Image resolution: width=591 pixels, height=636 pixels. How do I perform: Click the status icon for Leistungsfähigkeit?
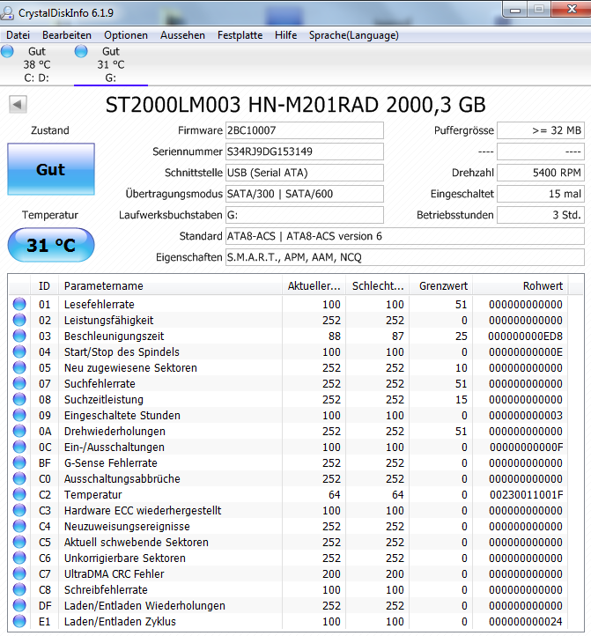(x=19, y=320)
